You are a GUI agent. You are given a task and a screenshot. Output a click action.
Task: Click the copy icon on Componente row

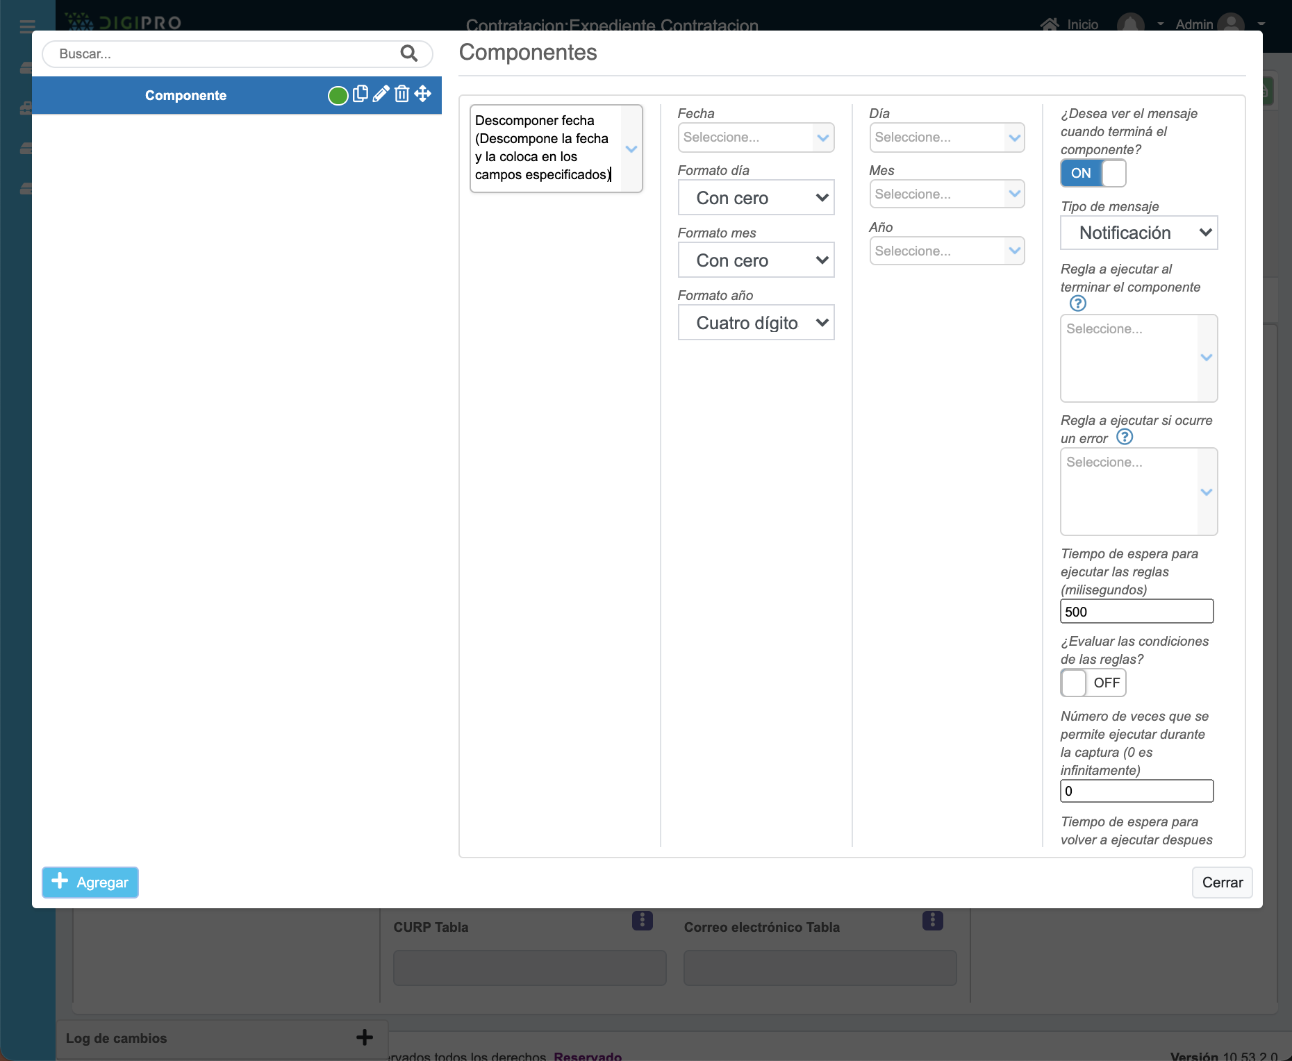pyautogui.click(x=360, y=94)
